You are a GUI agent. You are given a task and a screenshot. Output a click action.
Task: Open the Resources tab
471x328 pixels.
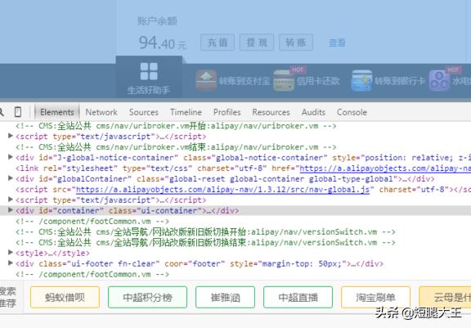tap(271, 112)
